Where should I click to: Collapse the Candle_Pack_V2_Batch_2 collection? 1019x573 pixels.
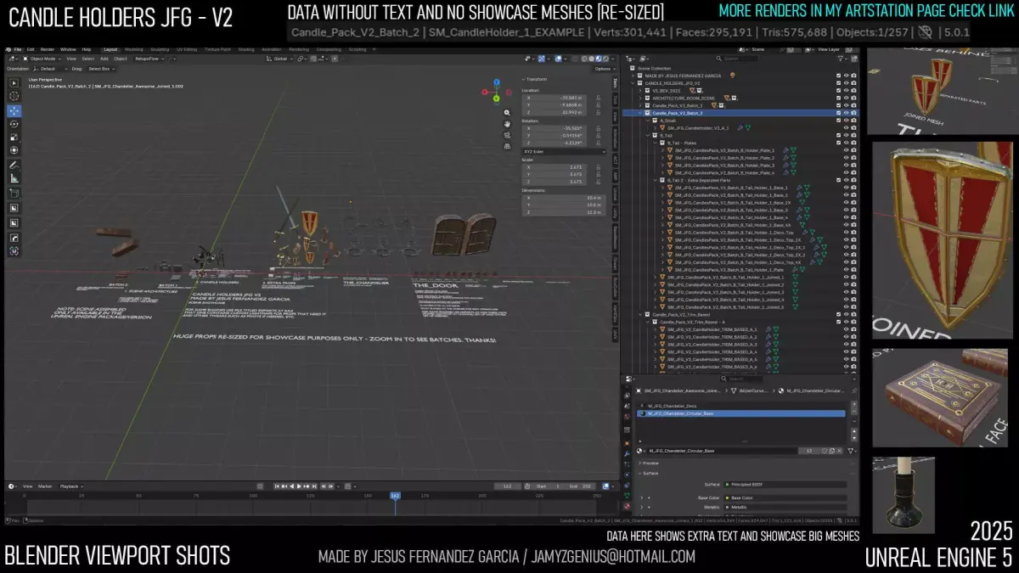pyautogui.click(x=640, y=113)
